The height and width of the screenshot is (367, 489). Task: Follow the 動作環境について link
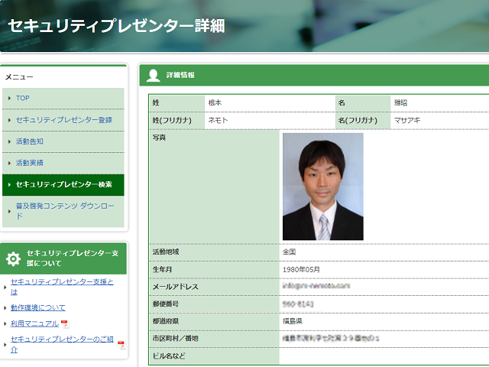[x=38, y=307]
